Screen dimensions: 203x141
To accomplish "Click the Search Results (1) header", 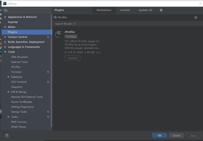I will pos(66,24).
